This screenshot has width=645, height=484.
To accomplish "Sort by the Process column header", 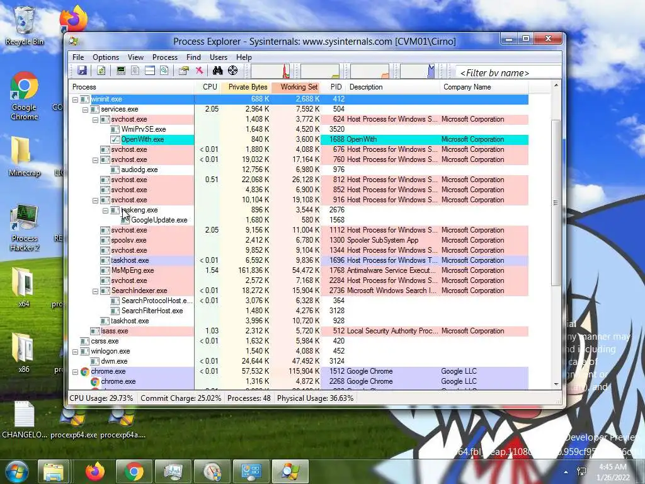I will click(132, 87).
